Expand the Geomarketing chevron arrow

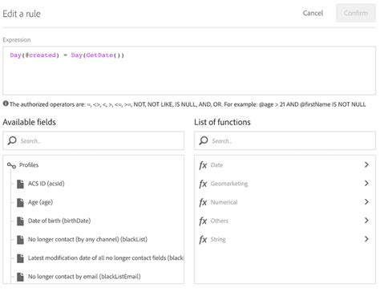coord(366,183)
